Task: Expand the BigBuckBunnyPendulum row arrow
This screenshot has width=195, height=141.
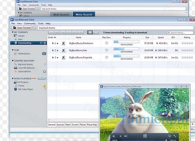Action: pos(58,43)
